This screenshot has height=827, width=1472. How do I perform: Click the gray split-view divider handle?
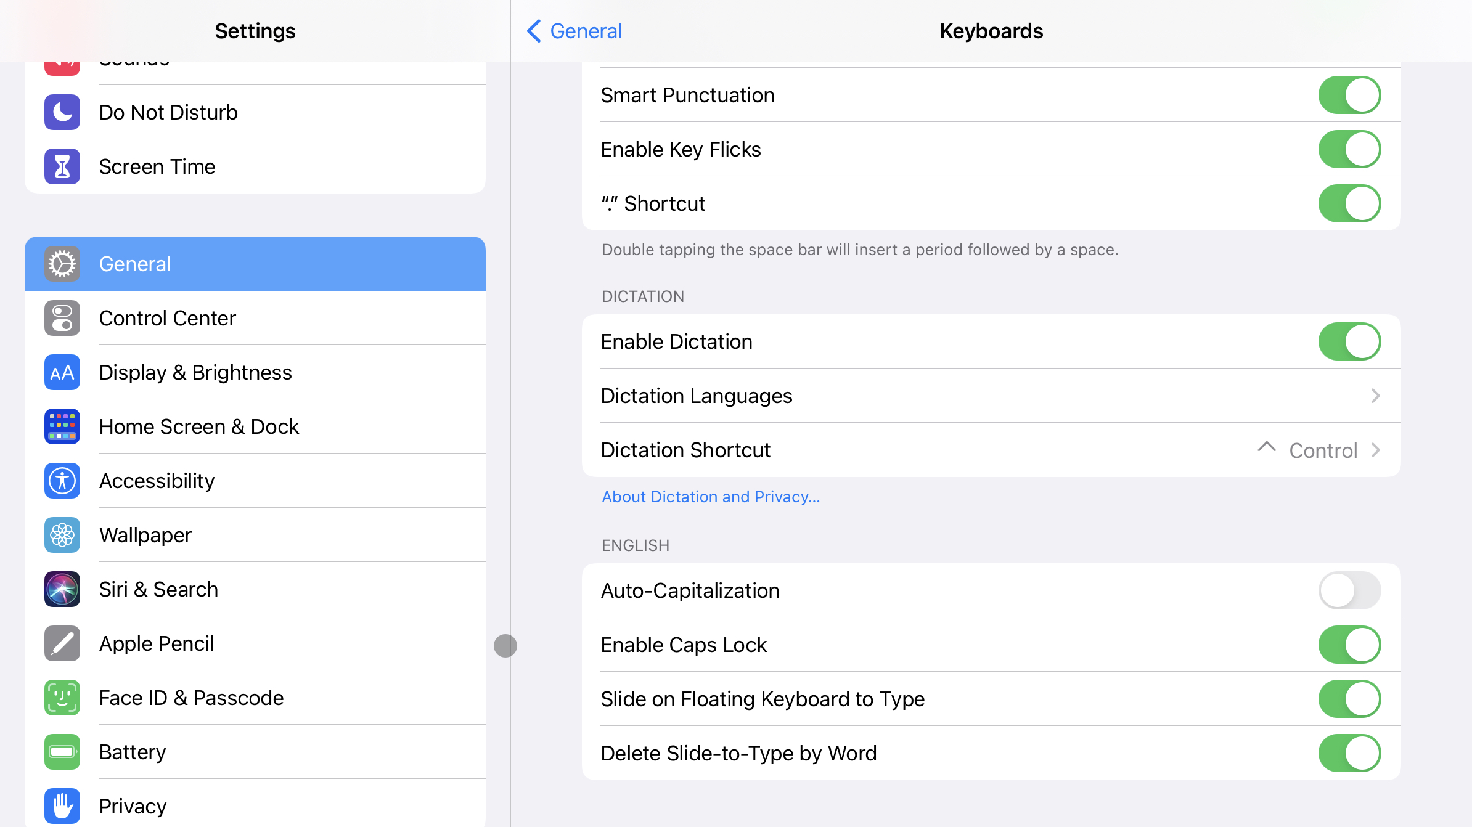coord(505,646)
